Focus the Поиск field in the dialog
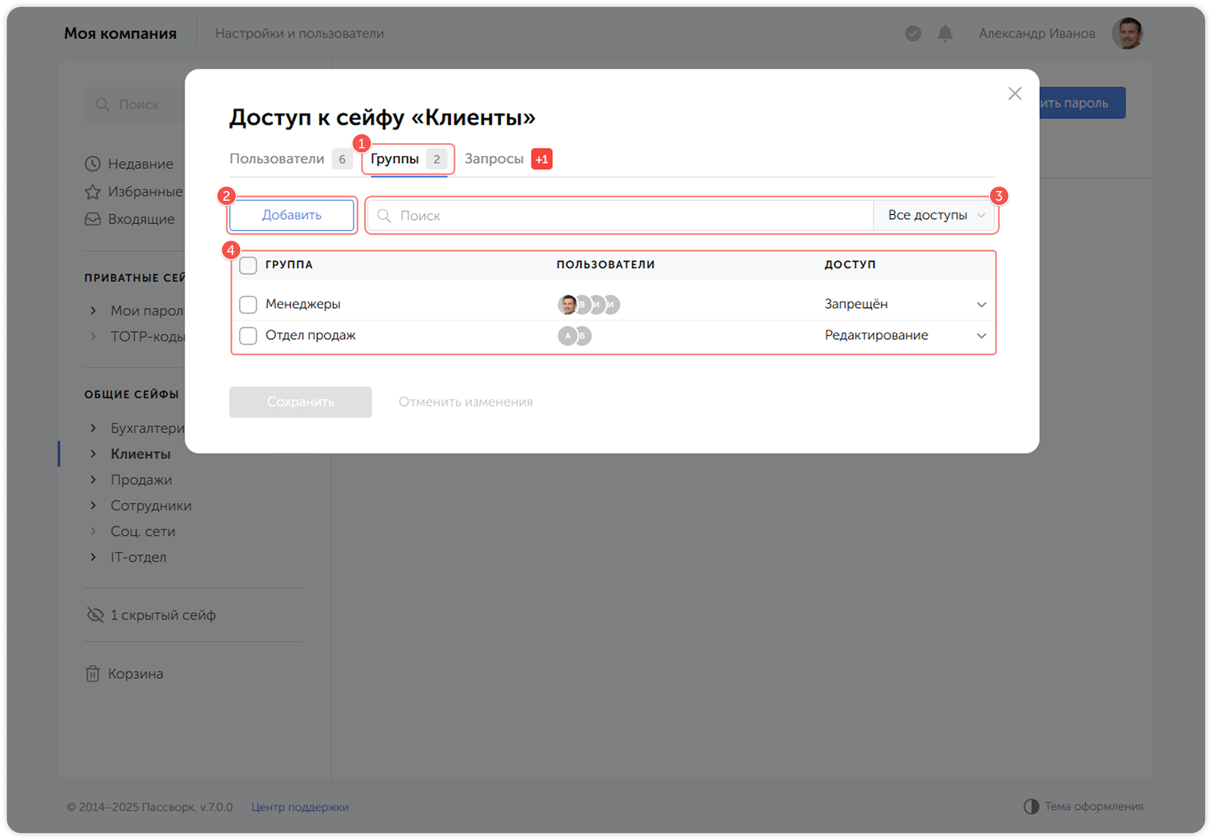This screenshot has height=840, width=1212. click(x=620, y=216)
